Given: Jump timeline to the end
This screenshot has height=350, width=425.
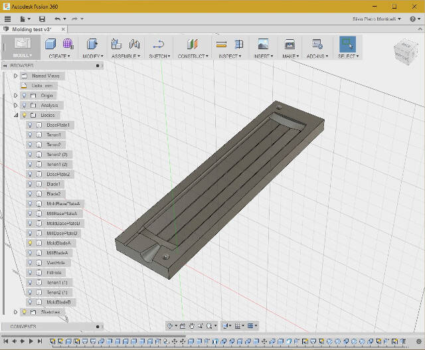Looking at the screenshot, I should point(40,341).
